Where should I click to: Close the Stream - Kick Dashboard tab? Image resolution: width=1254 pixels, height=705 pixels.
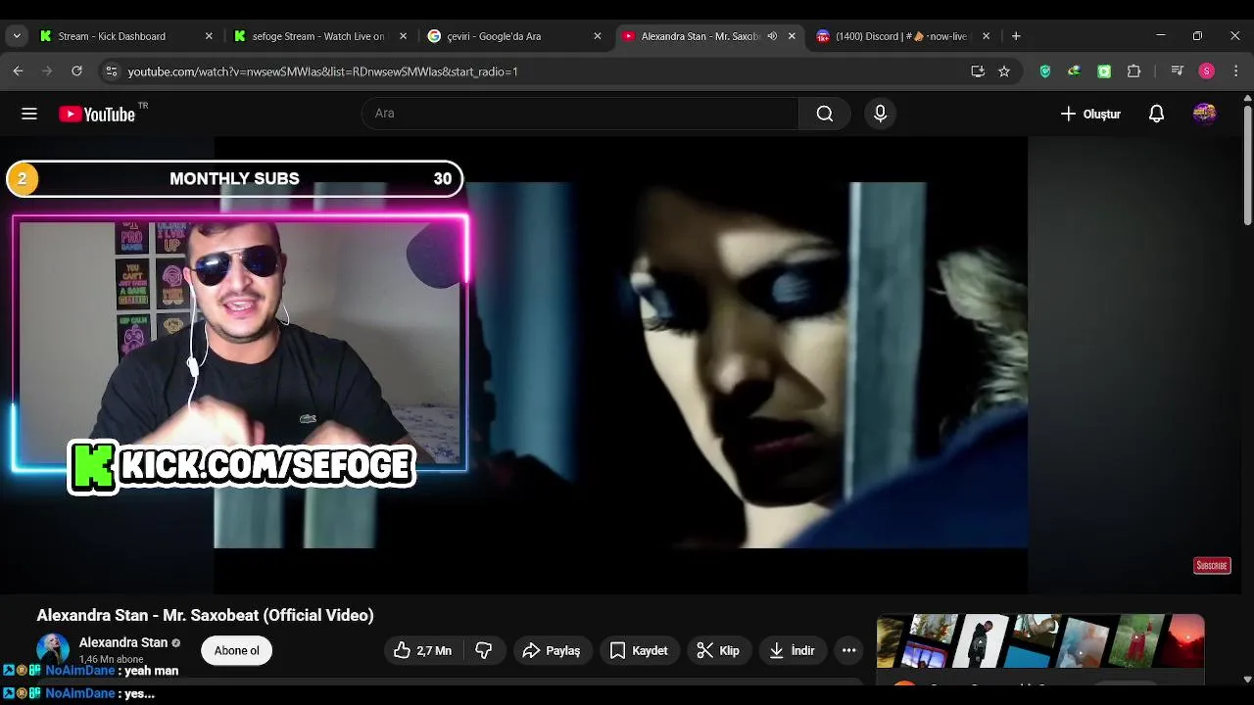tap(209, 36)
